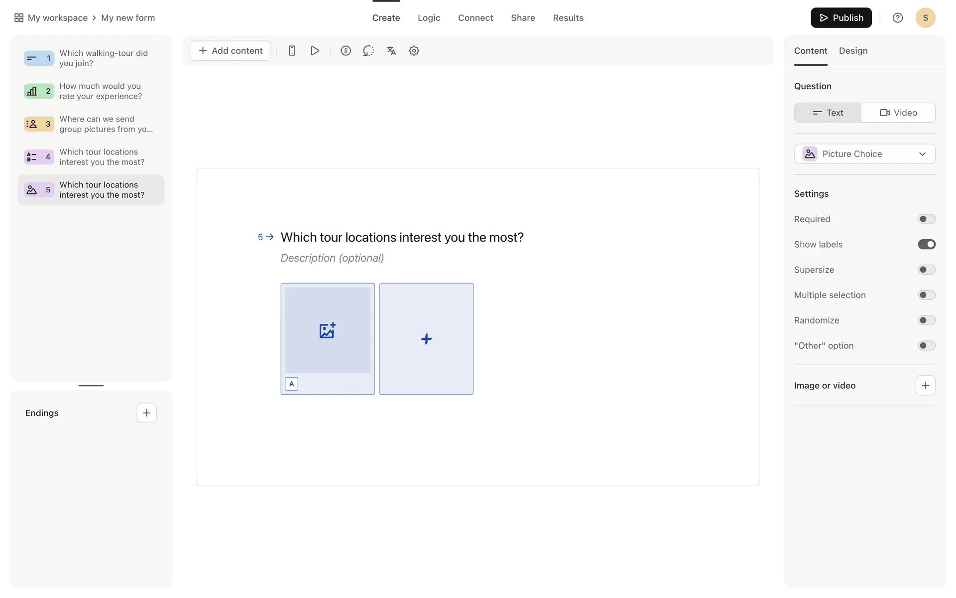This screenshot has width=956, height=598.
Task: Click the Publish button
Action: 841,18
